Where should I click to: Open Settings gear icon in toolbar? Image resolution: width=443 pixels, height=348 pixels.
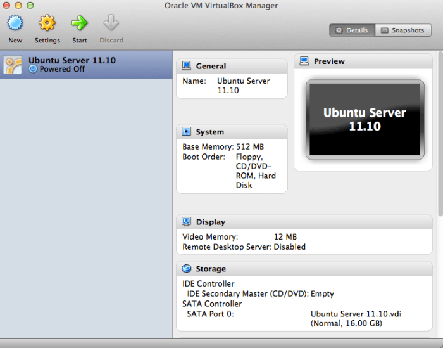(47, 24)
